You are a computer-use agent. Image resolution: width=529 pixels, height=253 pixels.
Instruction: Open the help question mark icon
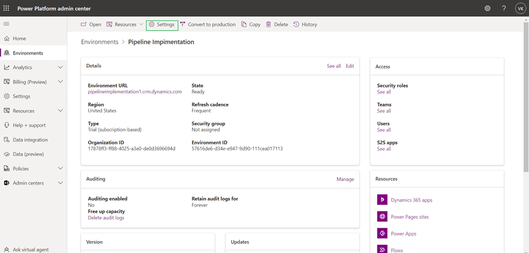pyautogui.click(x=503, y=9)
